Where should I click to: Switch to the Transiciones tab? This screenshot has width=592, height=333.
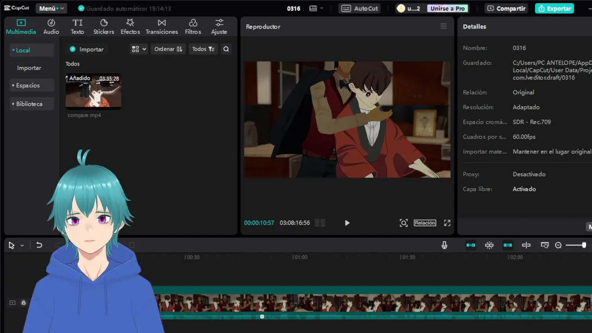(x=161, y=27)
